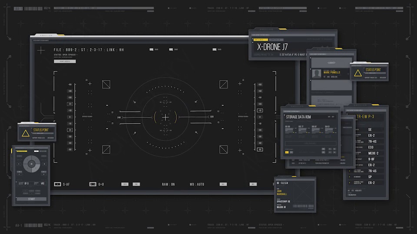Click the boxed -50 mark on the right scale
Viewport: 417px width, 234px height.
point(260,149)
